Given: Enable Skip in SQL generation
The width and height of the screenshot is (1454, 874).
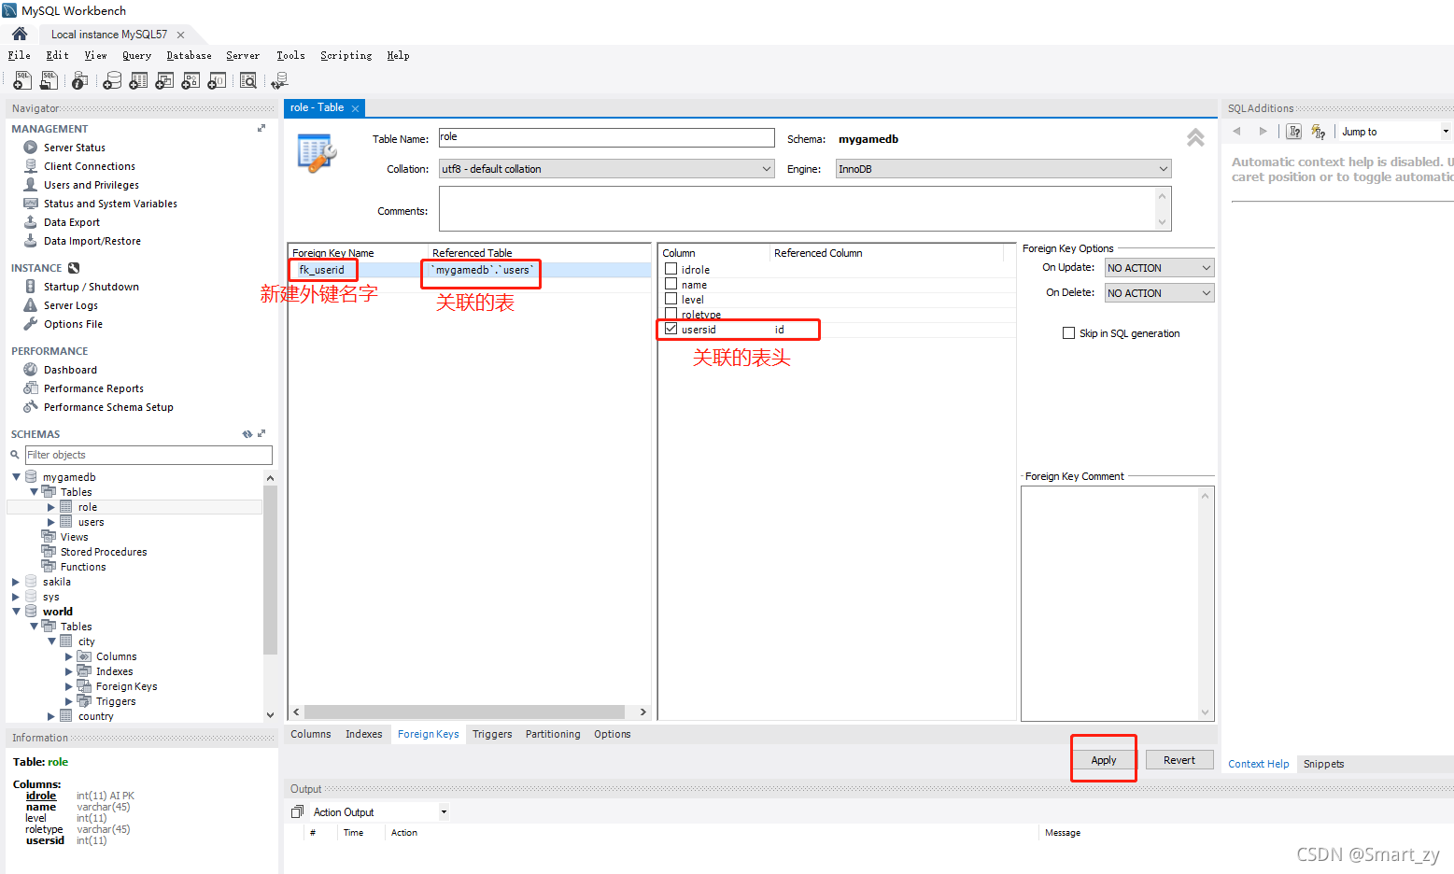Looking at the screenshot, I should pyautogui.click(x=1068, y=333).
